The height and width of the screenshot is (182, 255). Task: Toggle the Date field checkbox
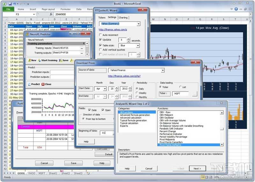click(x=90, y=110)
